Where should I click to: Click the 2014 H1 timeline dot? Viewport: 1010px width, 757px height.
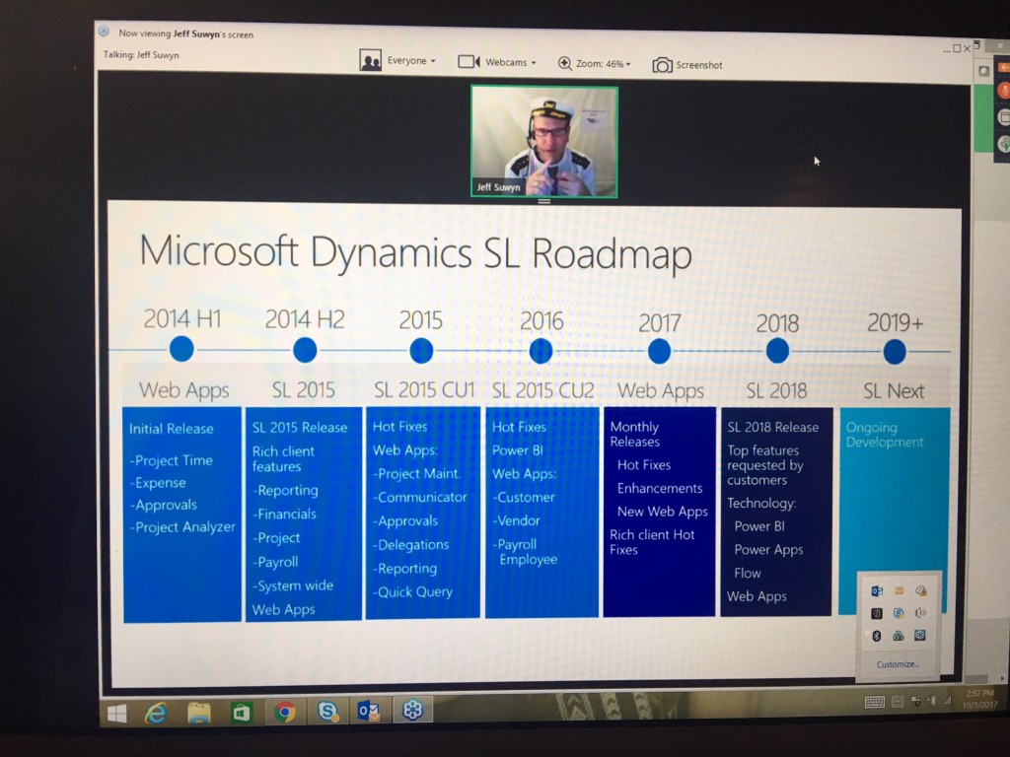[x=181, y=349]
